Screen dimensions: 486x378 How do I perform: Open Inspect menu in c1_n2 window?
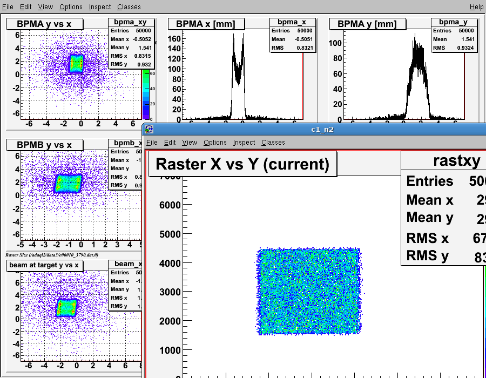244,142
